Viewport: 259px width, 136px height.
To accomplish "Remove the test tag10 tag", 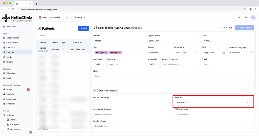I will (x=106, y=53).
